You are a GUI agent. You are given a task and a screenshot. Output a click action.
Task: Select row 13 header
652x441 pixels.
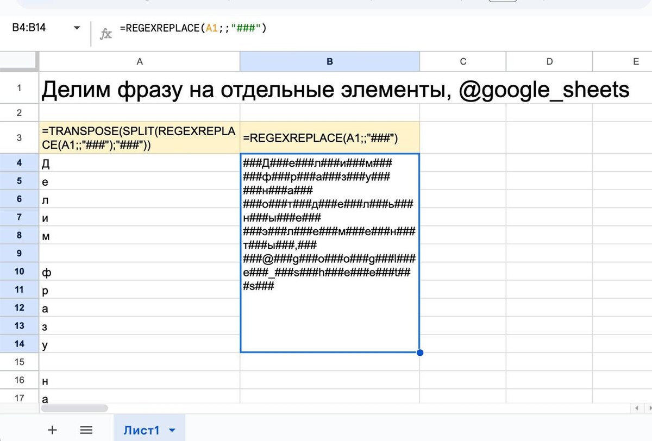coord(19,325)
